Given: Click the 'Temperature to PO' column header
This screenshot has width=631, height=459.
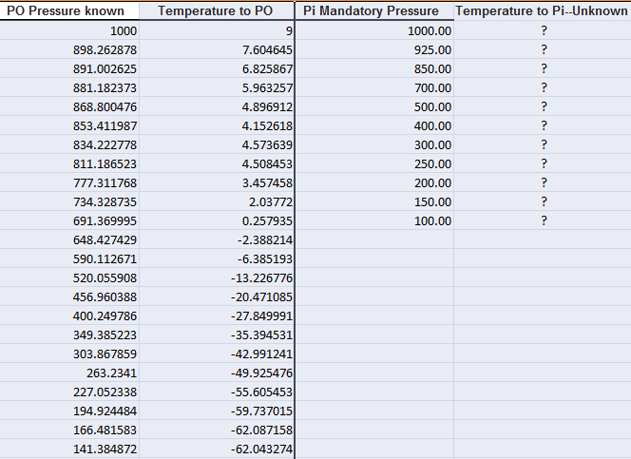Looking at the screenshot, I should [x=215, y=11].
